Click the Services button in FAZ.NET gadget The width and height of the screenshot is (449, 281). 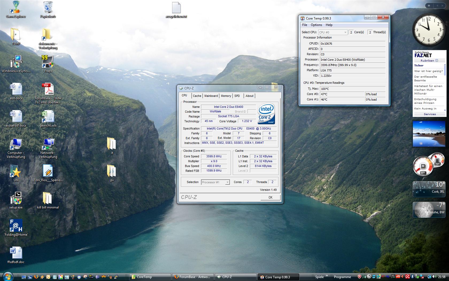tap(430, 114)
